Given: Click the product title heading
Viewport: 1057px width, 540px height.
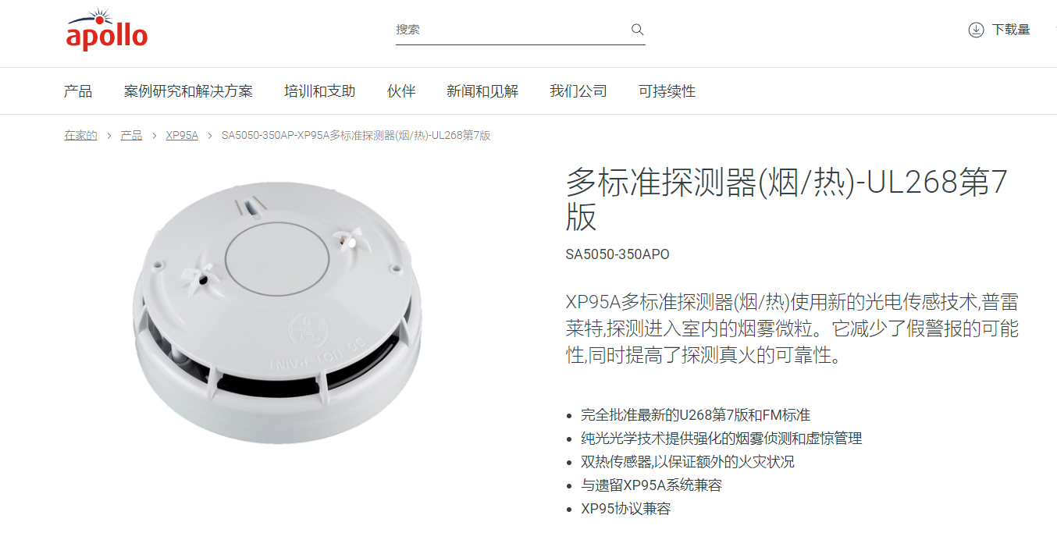Looking at the screenshot, I should pyautogui.click(x=788, y=200).
